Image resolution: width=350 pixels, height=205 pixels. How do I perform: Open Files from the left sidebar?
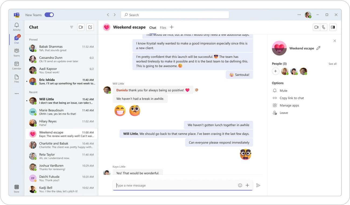pos(16,78)
